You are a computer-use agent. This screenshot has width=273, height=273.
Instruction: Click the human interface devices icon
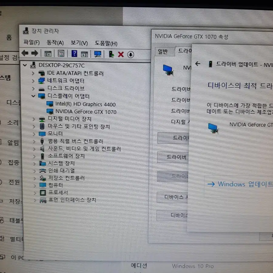coord(43,200)
